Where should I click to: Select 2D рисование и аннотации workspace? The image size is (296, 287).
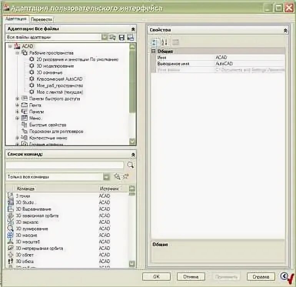[x=77, y=59]
